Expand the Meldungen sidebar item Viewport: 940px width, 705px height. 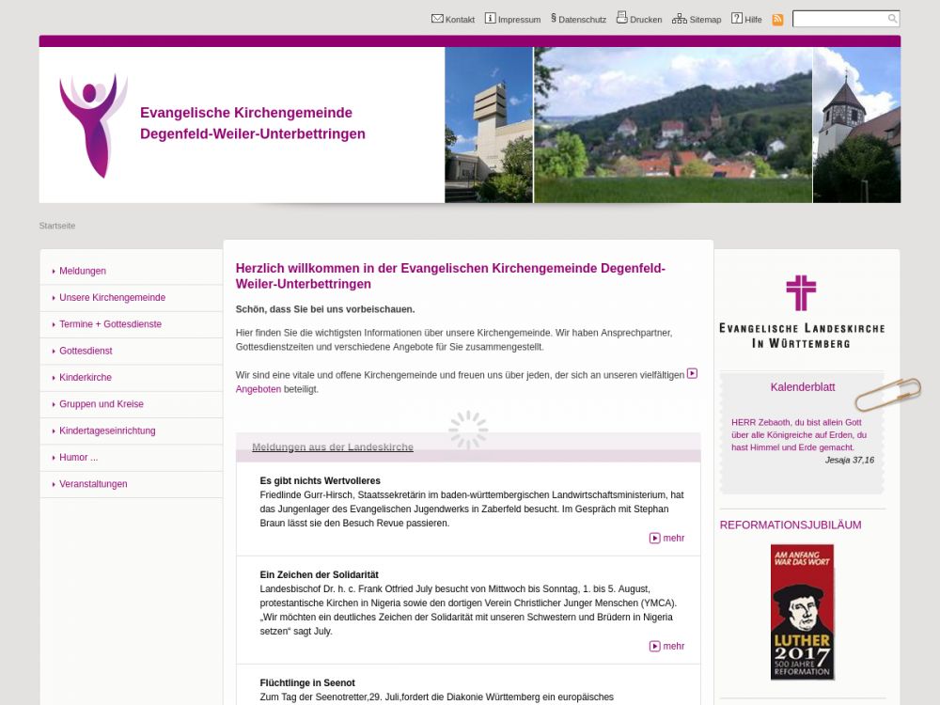pyautogui.click(x=83, y=271)
